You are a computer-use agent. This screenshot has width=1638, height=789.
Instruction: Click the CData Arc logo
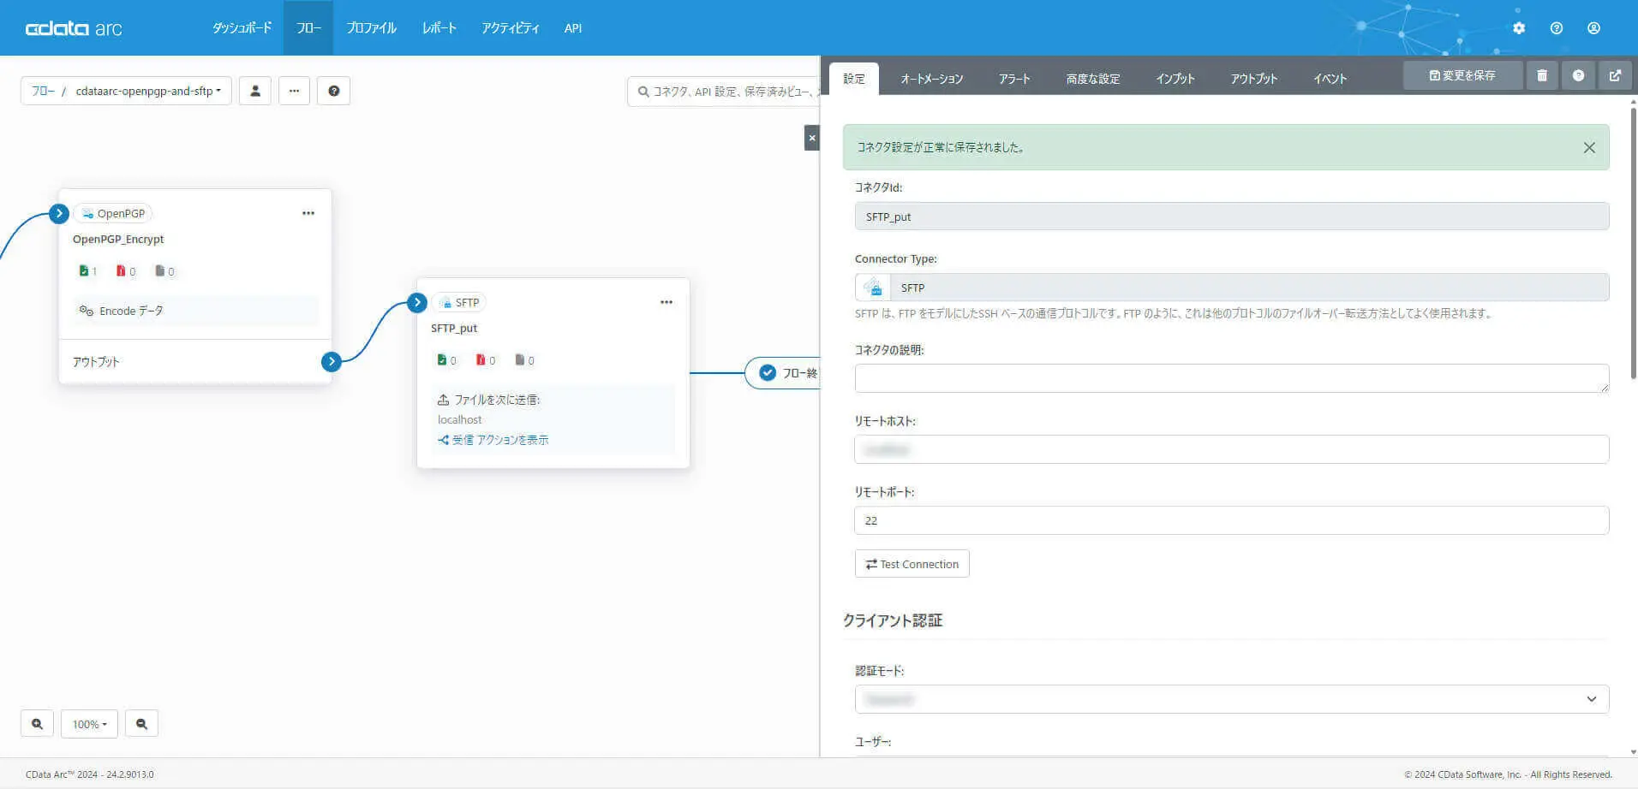[x=74, y=28]
